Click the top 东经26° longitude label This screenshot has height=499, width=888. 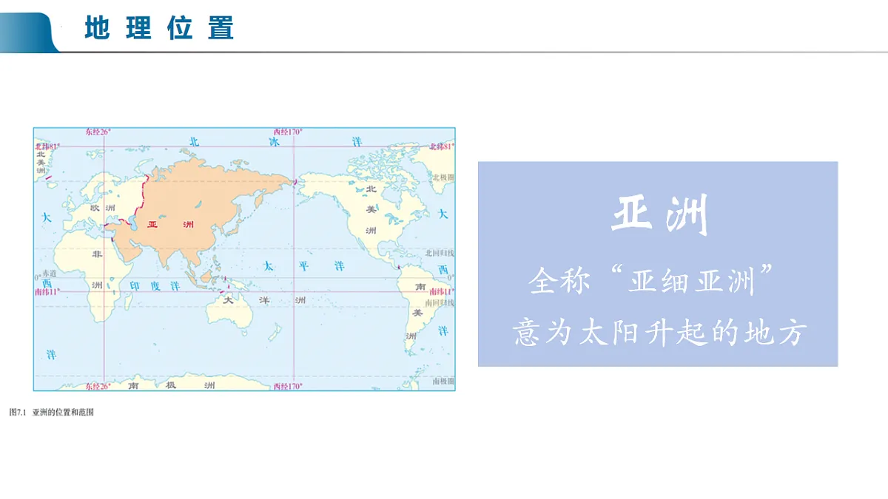98,132
